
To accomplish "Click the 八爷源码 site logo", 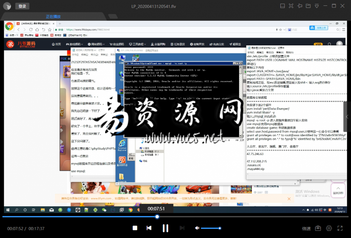I will click(x=21, y=44).
